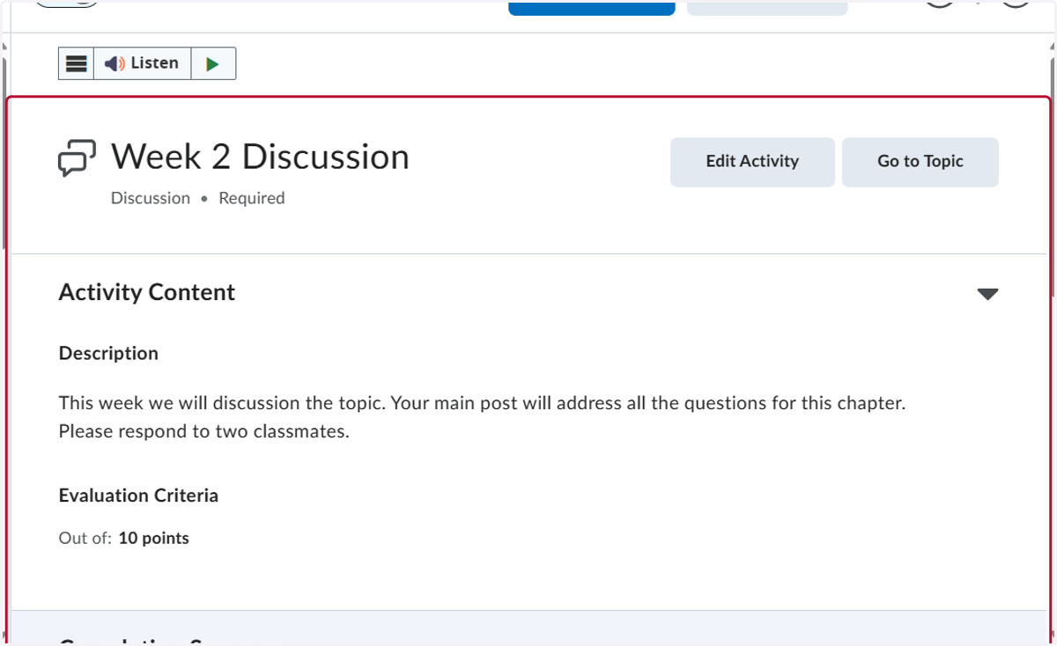This screenshot has height=646, width=1057.
Task: Click the gray button in the top bar
Action: 767,7
